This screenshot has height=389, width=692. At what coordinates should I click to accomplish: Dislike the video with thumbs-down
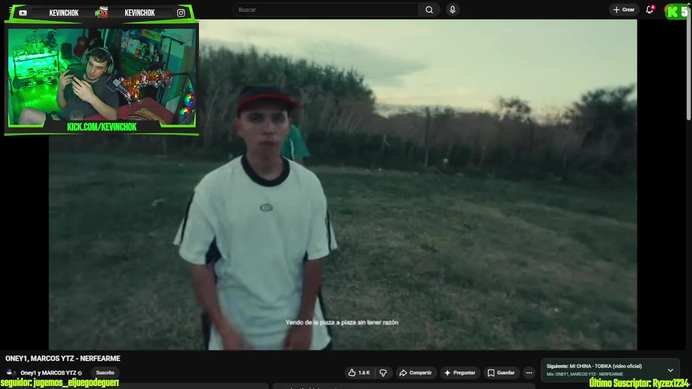coord(383,373)
